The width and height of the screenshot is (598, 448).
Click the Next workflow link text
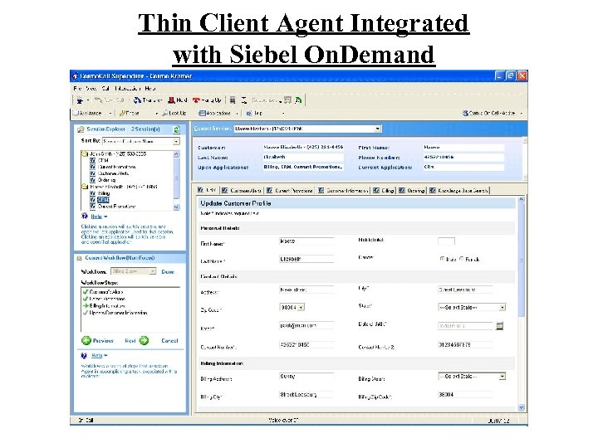(130, 341)
